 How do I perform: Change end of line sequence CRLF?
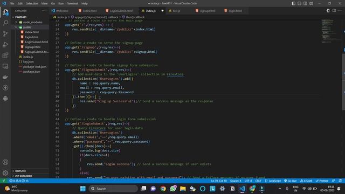[258, 181]
